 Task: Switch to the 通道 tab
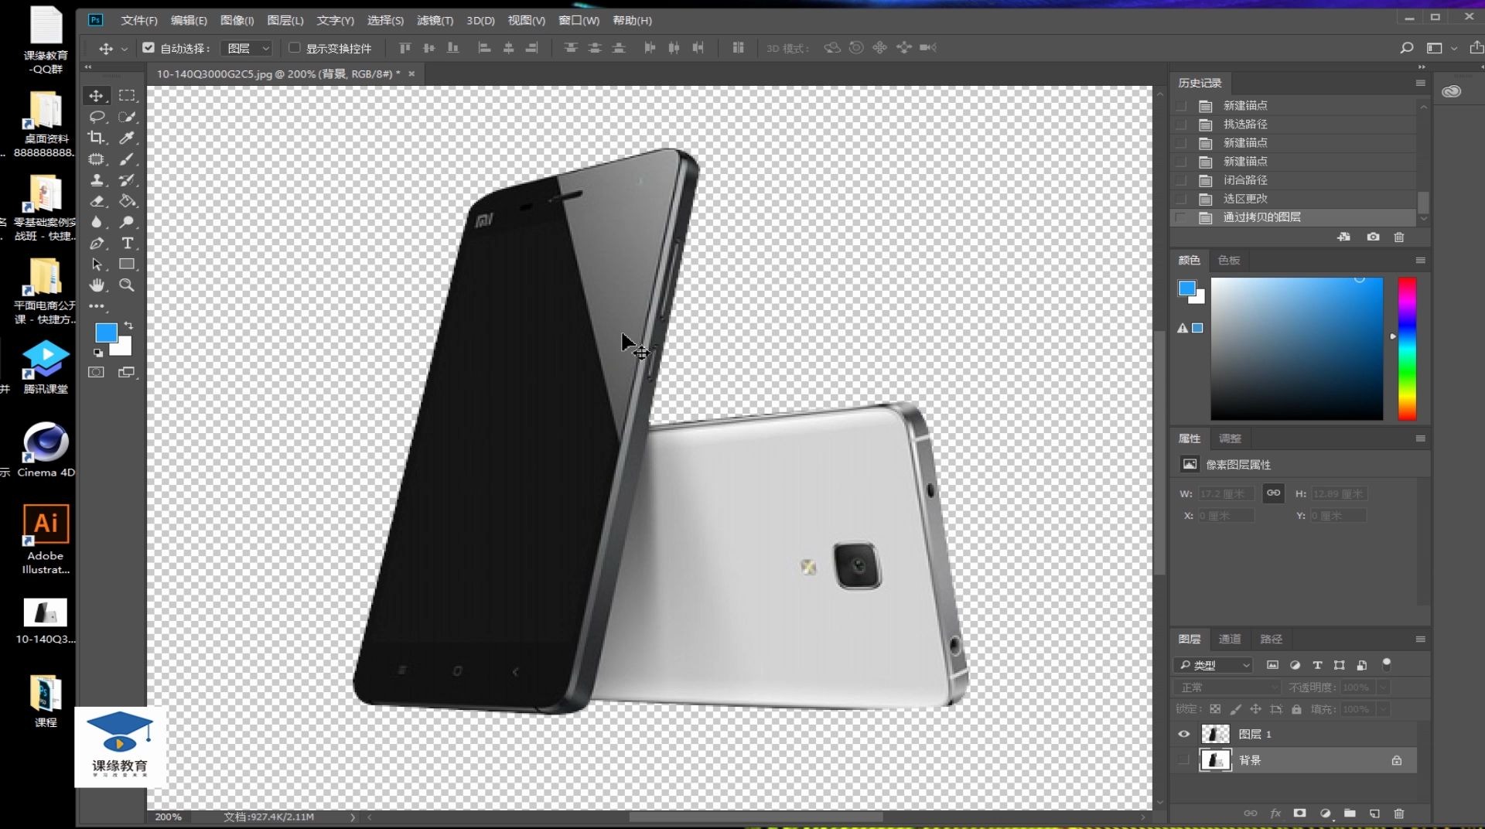coord(1230,639)
